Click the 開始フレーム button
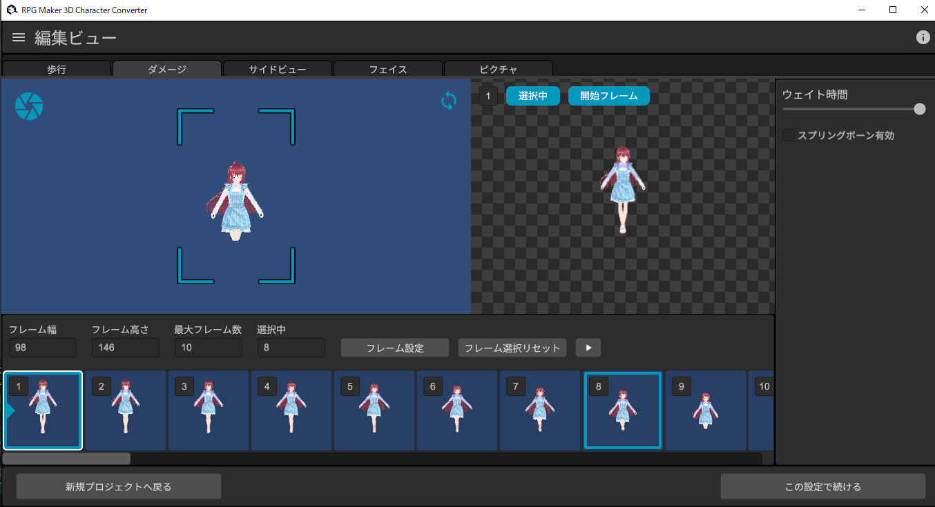The image size is (935, 507). (608, 96)
